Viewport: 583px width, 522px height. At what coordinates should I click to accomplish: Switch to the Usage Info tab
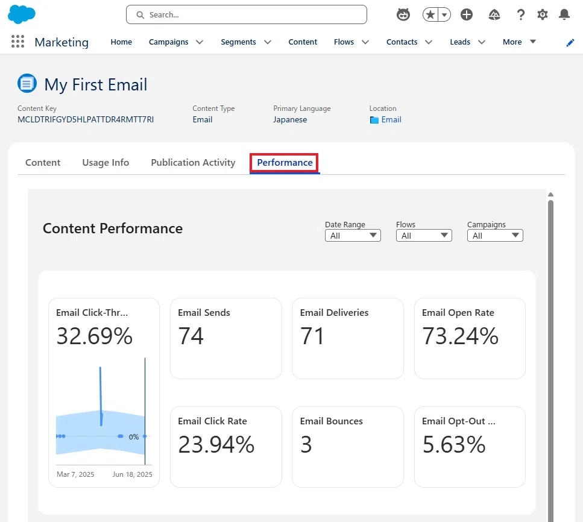106,163
